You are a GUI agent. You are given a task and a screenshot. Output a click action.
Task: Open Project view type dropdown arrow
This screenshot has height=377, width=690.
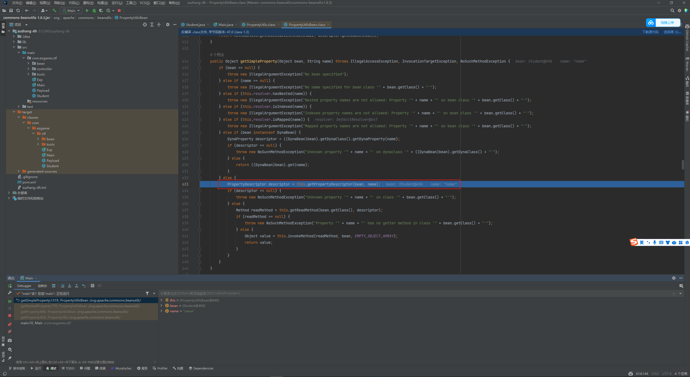pyautogui.click(x=26, y=25)
